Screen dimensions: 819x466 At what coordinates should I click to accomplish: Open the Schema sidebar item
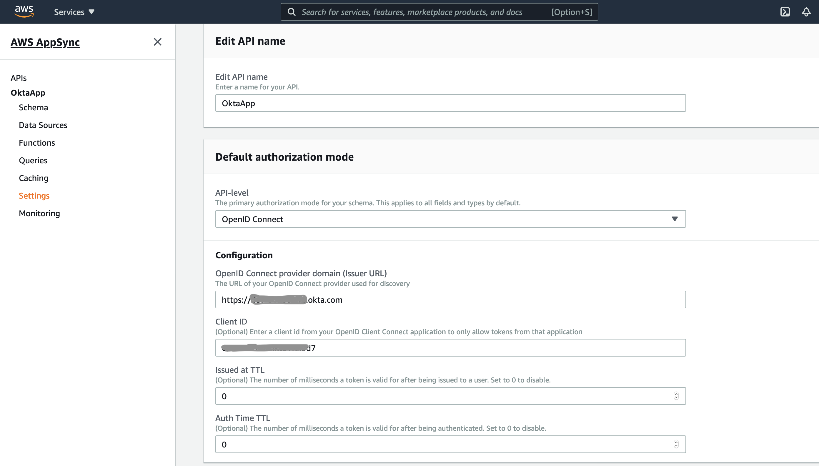click(x=33, y=107)
